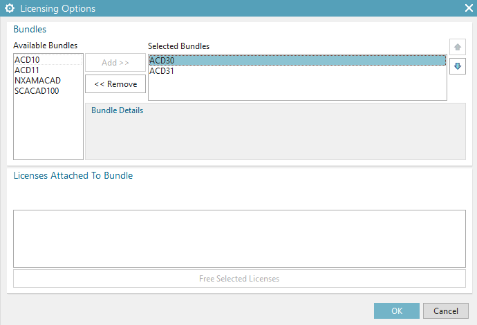Viewport: 477px width, 325px height.
Task: Close the Licensing Options dialog
Action: tap(468, 9)
